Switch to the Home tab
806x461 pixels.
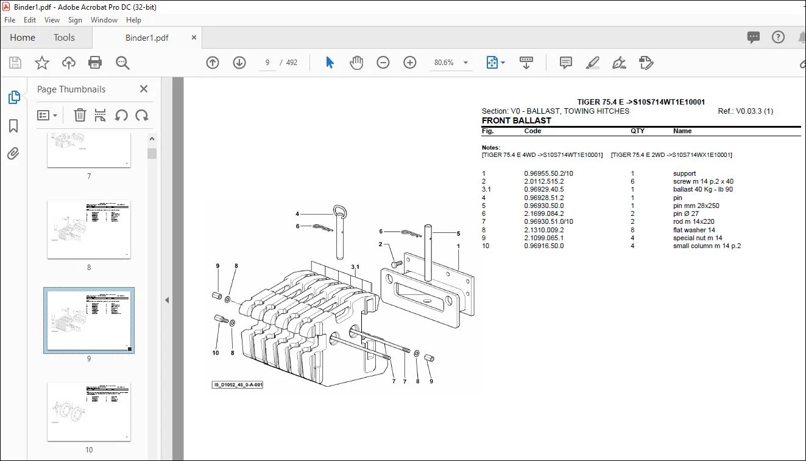[23, 37]
